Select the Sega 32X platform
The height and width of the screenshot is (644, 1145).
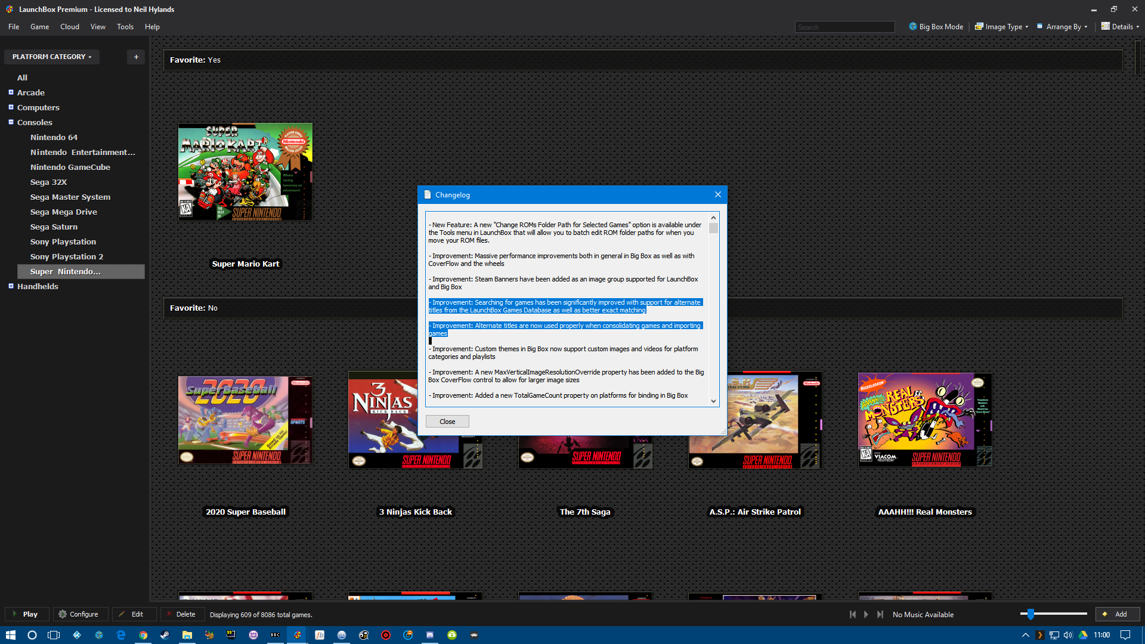48,182
